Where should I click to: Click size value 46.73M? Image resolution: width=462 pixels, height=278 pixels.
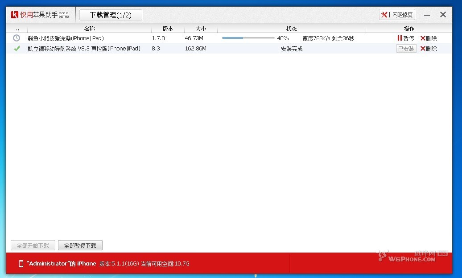[x=194, y=38]
